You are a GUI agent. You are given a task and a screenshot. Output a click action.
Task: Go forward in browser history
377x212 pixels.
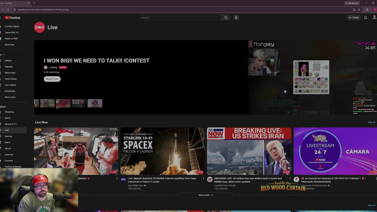(2, 9)
